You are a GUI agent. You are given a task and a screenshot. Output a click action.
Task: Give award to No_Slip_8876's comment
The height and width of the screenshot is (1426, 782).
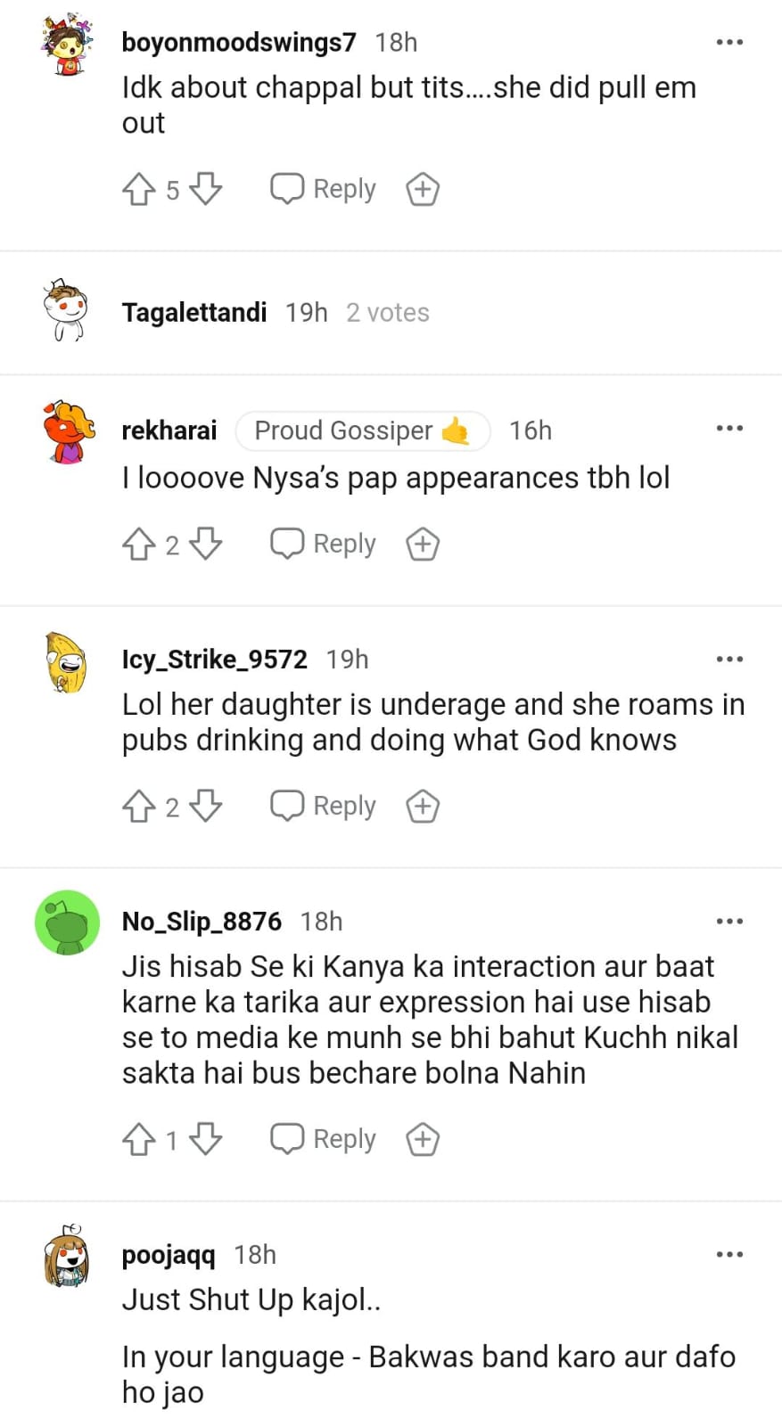(x=423, y=1139)
